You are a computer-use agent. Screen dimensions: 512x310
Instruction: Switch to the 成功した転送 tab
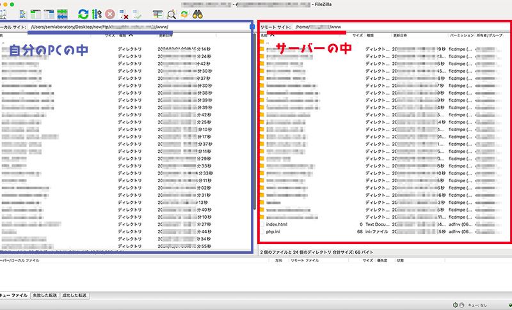point(74,295)
